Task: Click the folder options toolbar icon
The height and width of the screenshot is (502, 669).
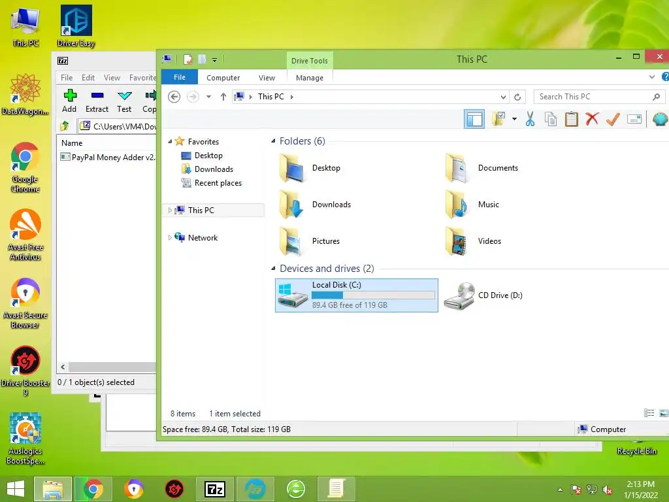Action: pos(498,119)
